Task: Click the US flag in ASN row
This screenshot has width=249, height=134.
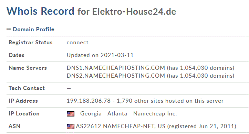Action: pos(71,126)
